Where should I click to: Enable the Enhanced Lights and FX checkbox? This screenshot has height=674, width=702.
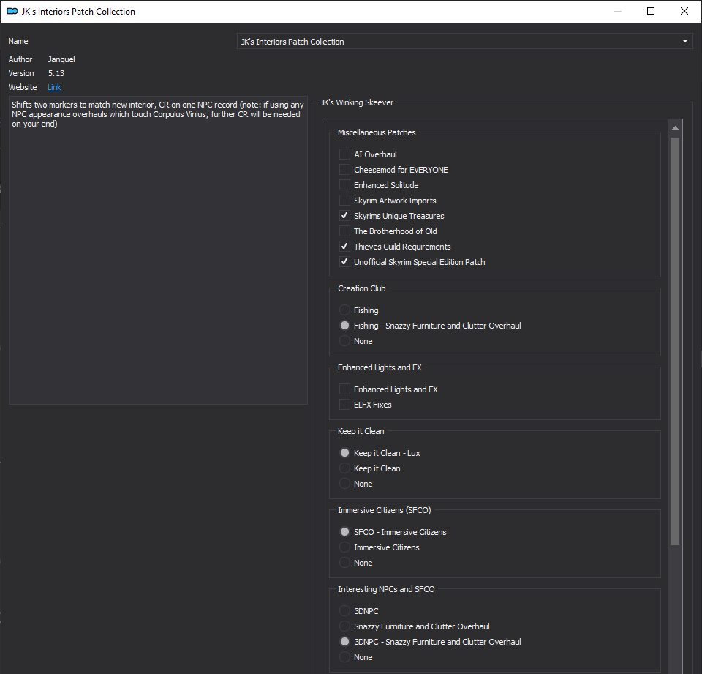[344, 389]
